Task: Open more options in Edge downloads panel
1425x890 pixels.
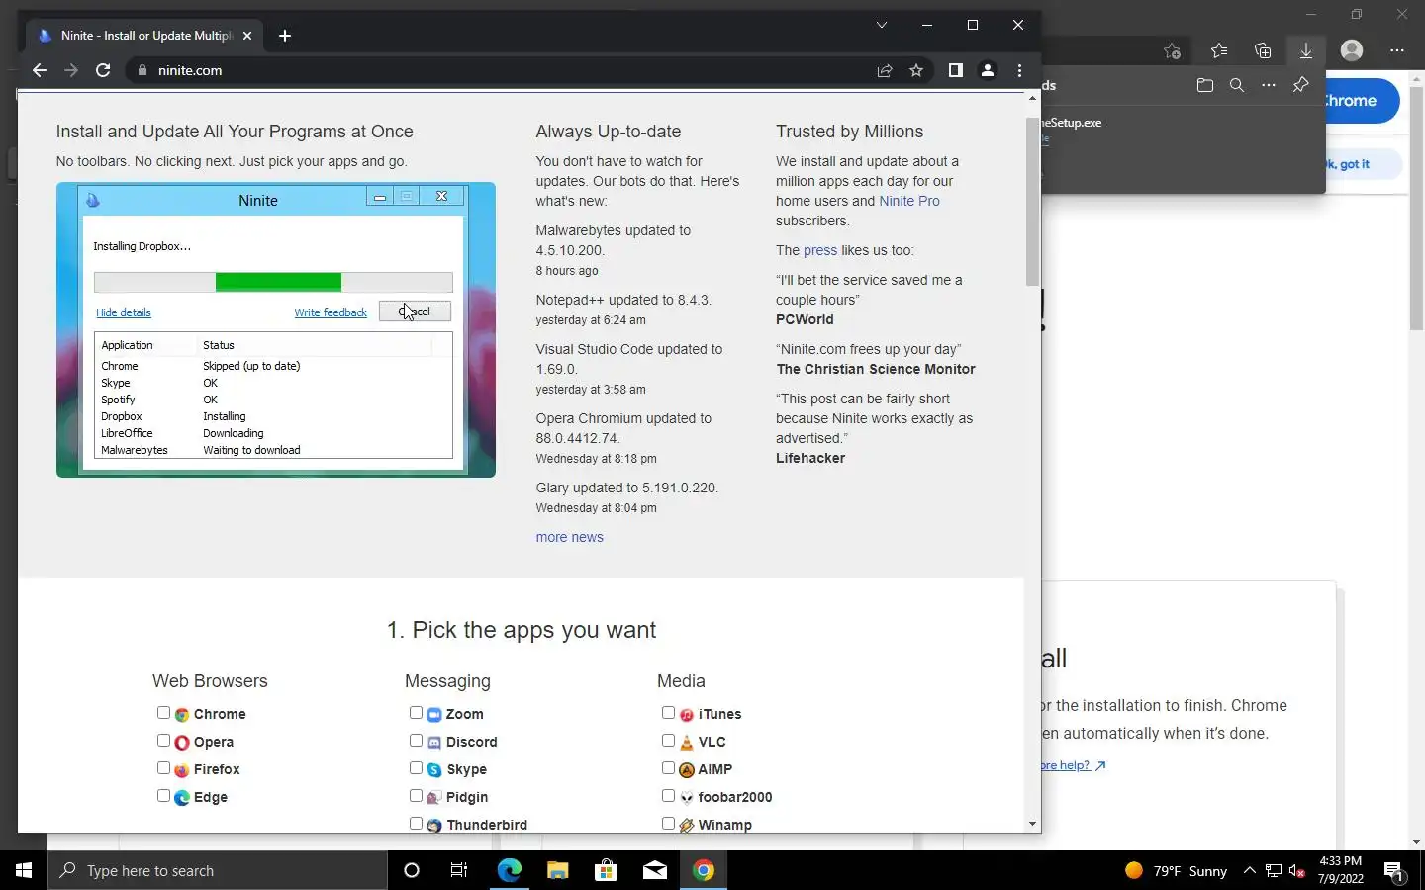Action: pos(1269,85)
